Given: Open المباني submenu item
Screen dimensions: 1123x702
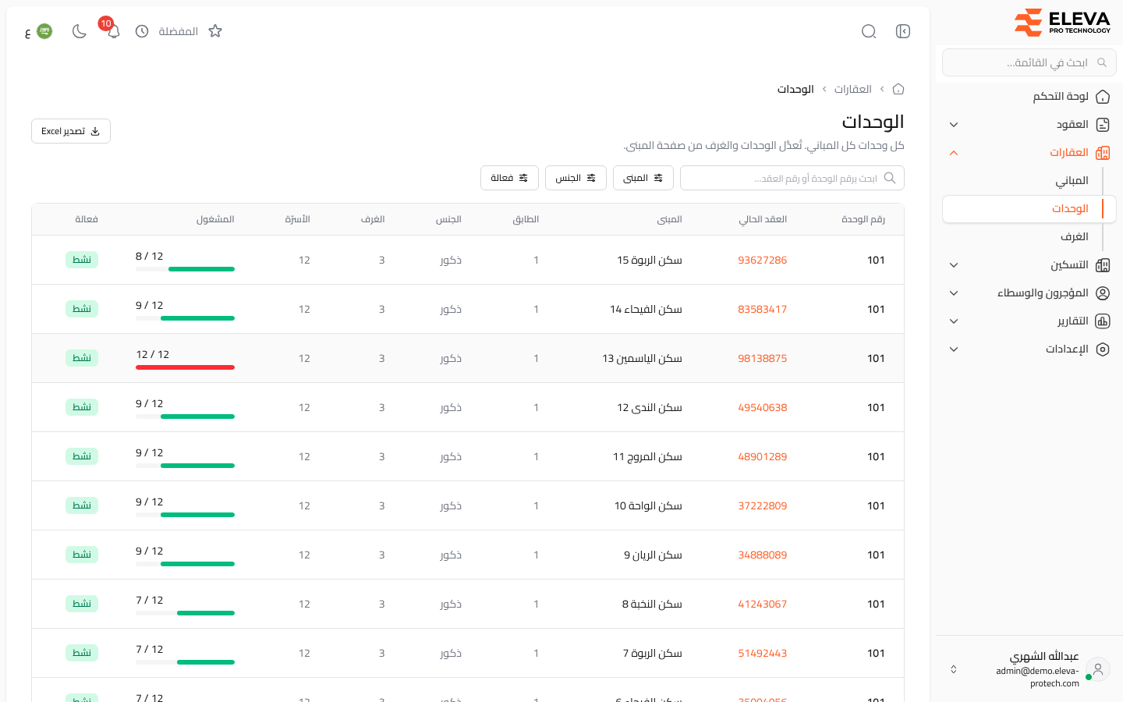Looking at the screenshot, I should pyautogui.click(x=1072, y=181).
